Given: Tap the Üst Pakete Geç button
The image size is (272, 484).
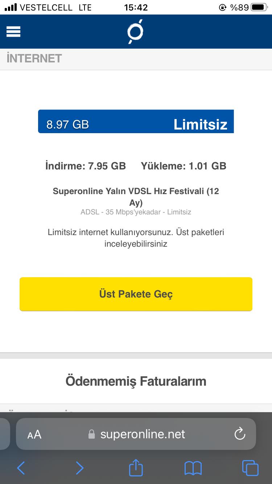Looking at the screenshot, I should (x=136, y=294).
